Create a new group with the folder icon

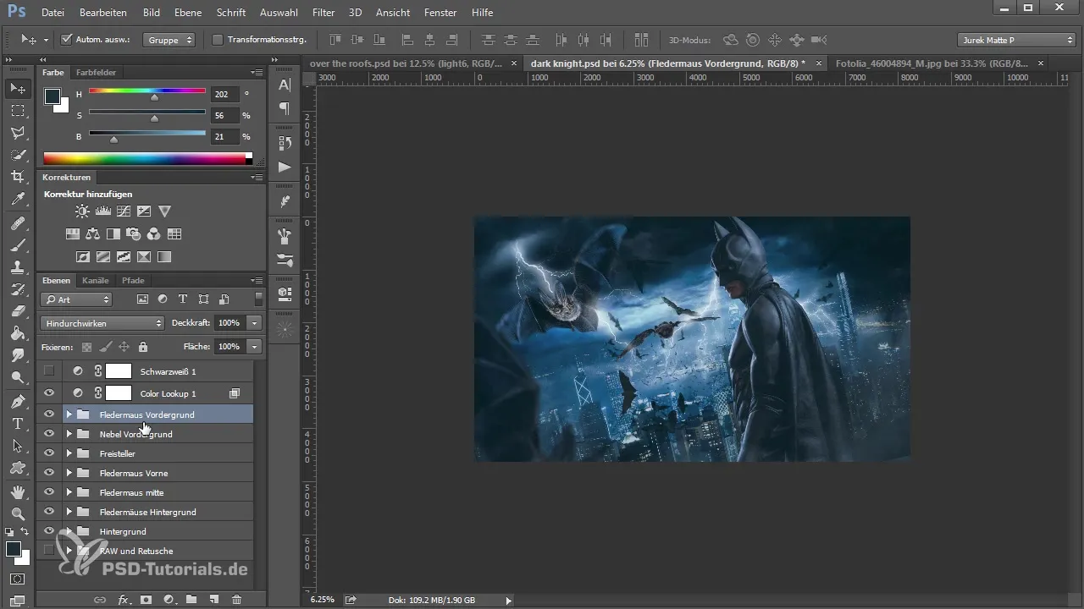click(191, 599)
